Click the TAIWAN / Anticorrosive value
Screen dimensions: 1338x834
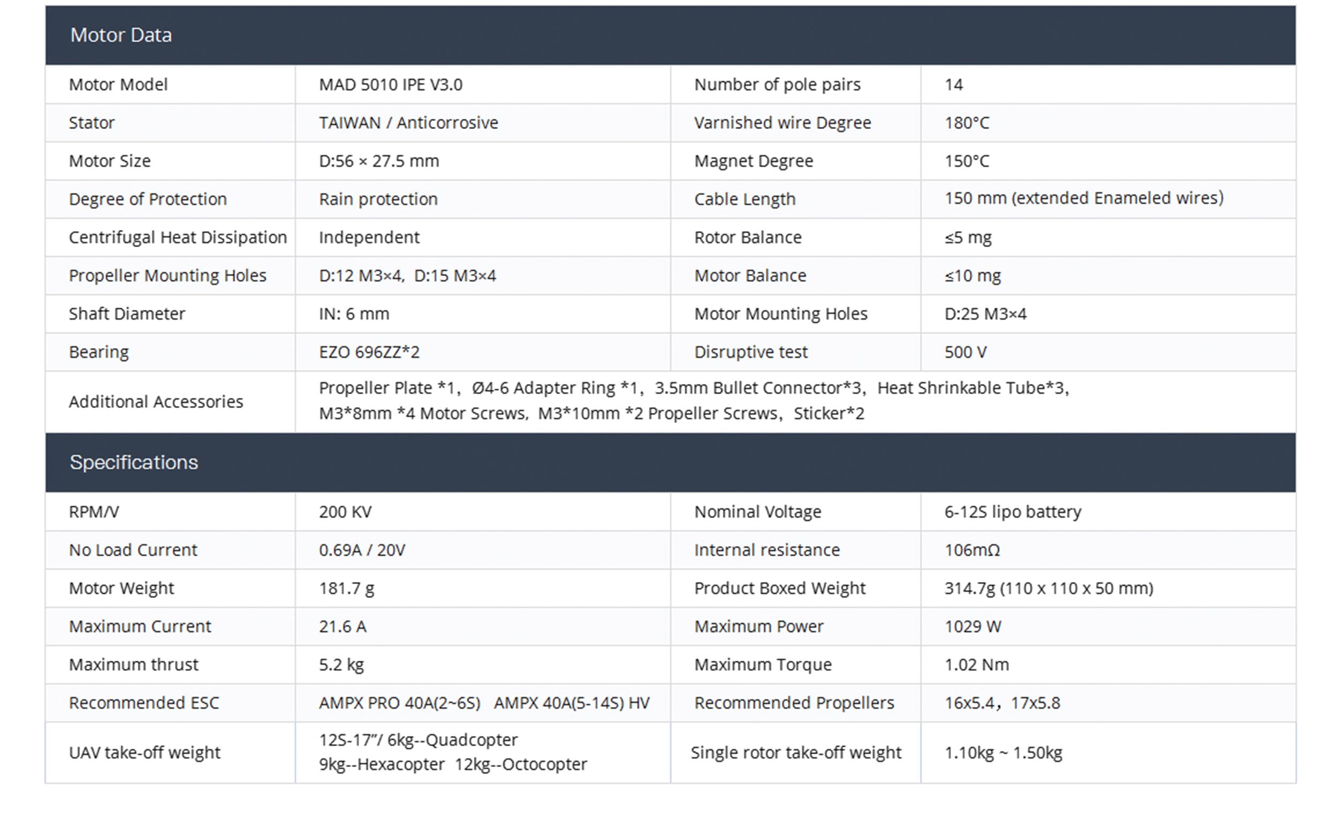[x=408, y=123]
